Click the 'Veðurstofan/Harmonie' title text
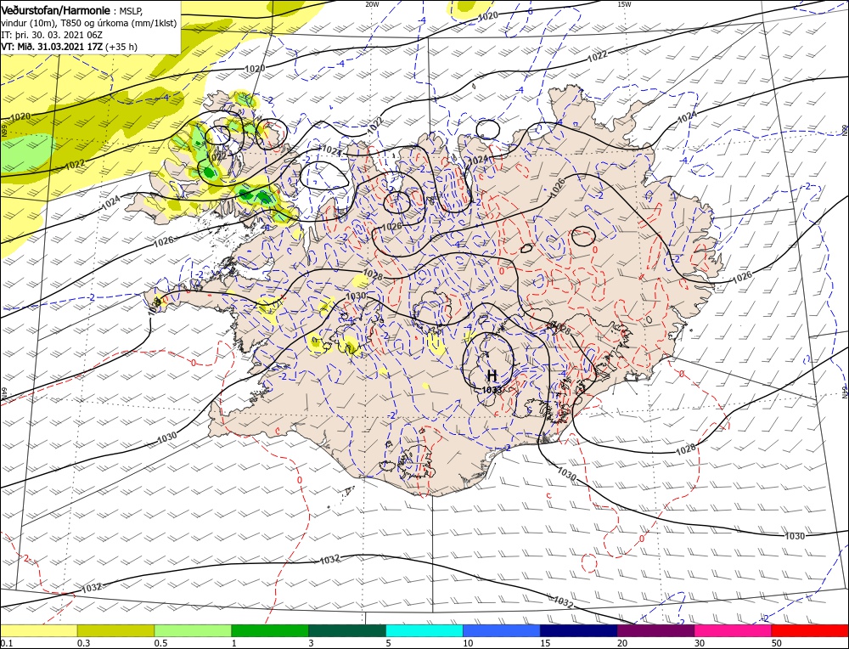 tap(57, 10)
